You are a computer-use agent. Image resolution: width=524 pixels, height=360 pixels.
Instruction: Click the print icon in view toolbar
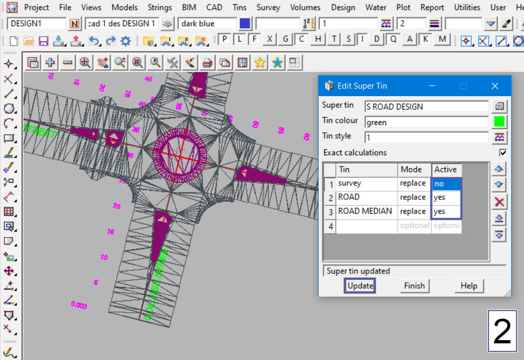[x=207, y=63]
